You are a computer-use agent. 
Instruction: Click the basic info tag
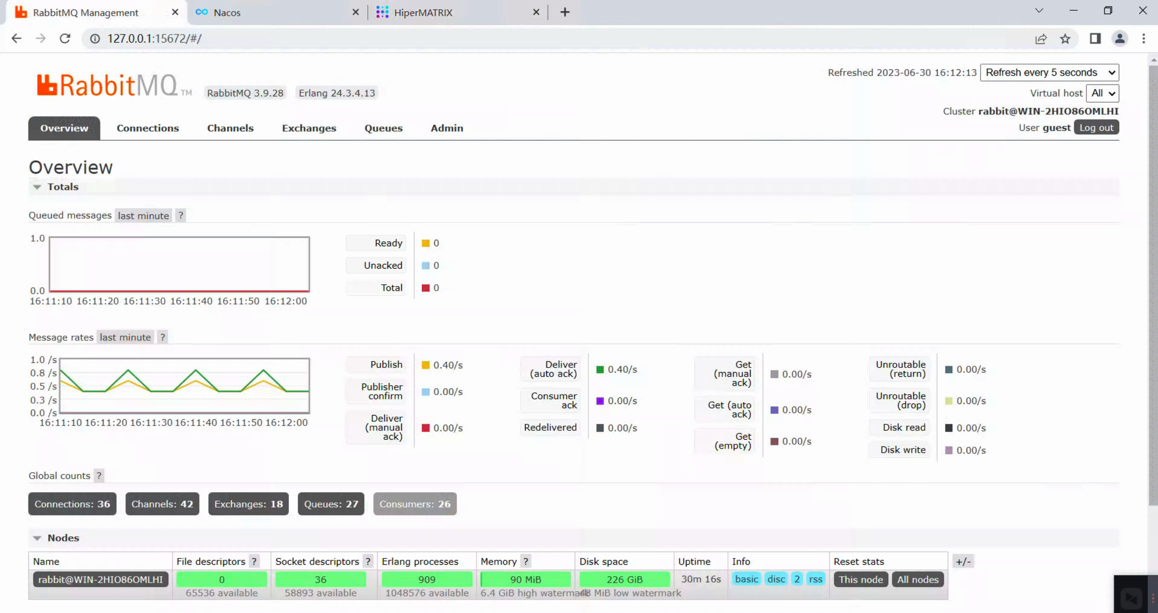[746, 579]
